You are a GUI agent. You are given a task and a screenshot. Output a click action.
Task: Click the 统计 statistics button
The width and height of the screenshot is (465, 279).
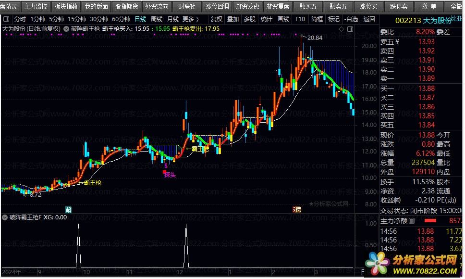pyautogui.click(x=266, y=19)
